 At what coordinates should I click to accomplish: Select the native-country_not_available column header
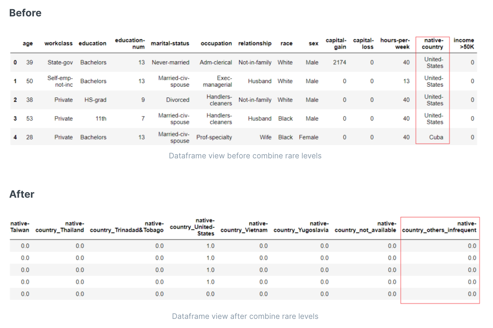click(365, 227)
